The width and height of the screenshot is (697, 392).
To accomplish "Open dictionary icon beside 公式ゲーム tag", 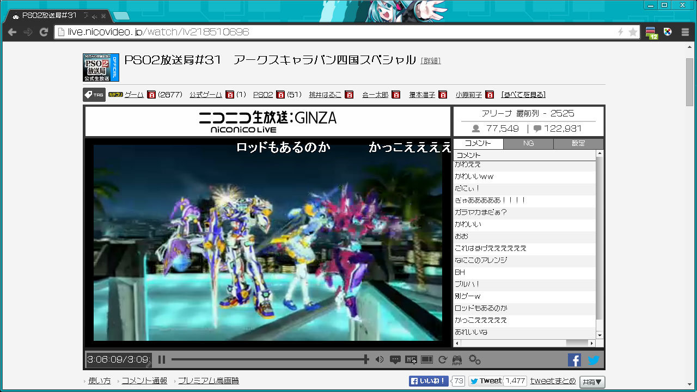I will 230,95.
